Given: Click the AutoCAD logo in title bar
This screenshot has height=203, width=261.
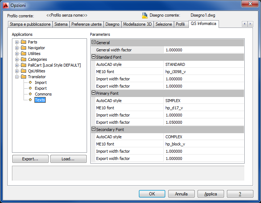Looking at the screenshot, I should pos(6,5).
